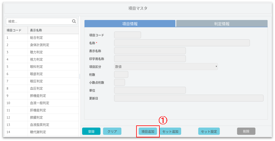Click the 項目コード input field
Viewport: 275px width, 141px height.
[128, 35]
